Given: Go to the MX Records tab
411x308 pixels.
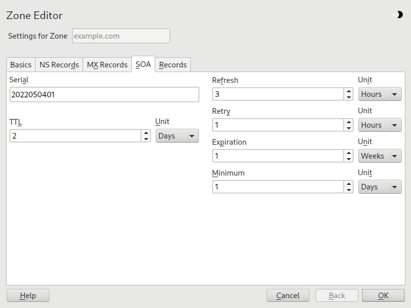Looking at the screenshot, I should click(107, 65).
